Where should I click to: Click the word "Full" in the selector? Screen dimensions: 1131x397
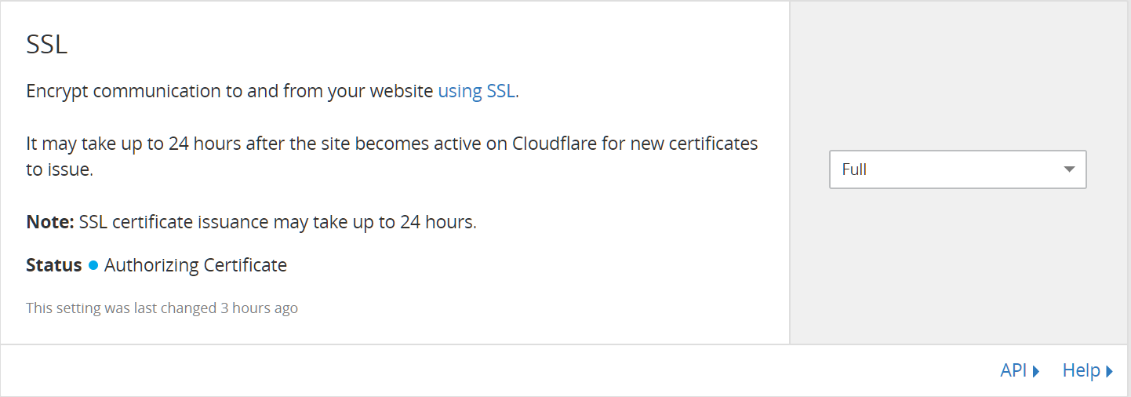854,169
